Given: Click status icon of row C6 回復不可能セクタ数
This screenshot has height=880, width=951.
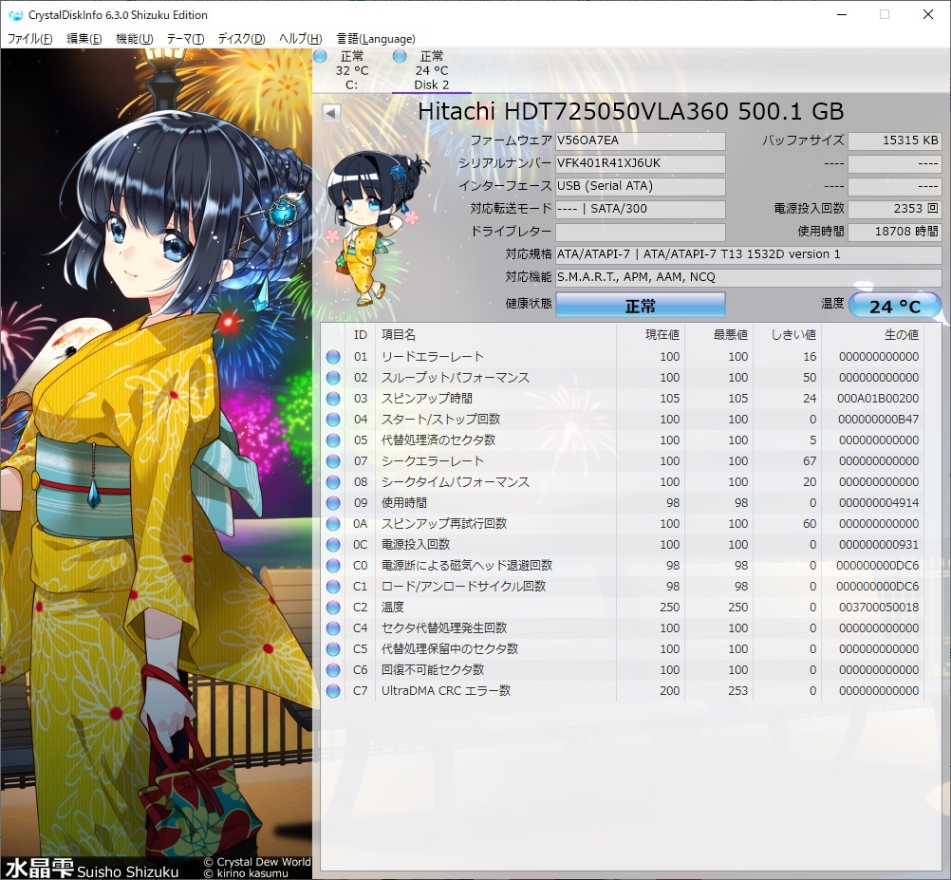Looking at the screenshot, I should 333,670.
